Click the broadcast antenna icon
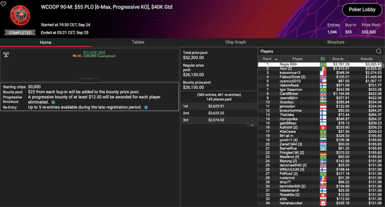 coord(6,54)
